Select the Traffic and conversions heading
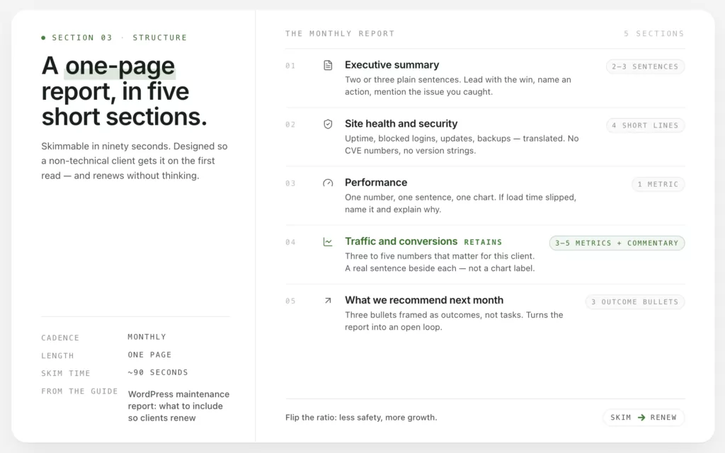This screenshot has width=725, height=453. [x=401, y=241]
